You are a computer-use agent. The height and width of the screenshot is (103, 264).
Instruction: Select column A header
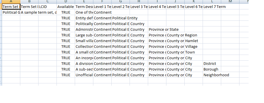coord(11,2)
